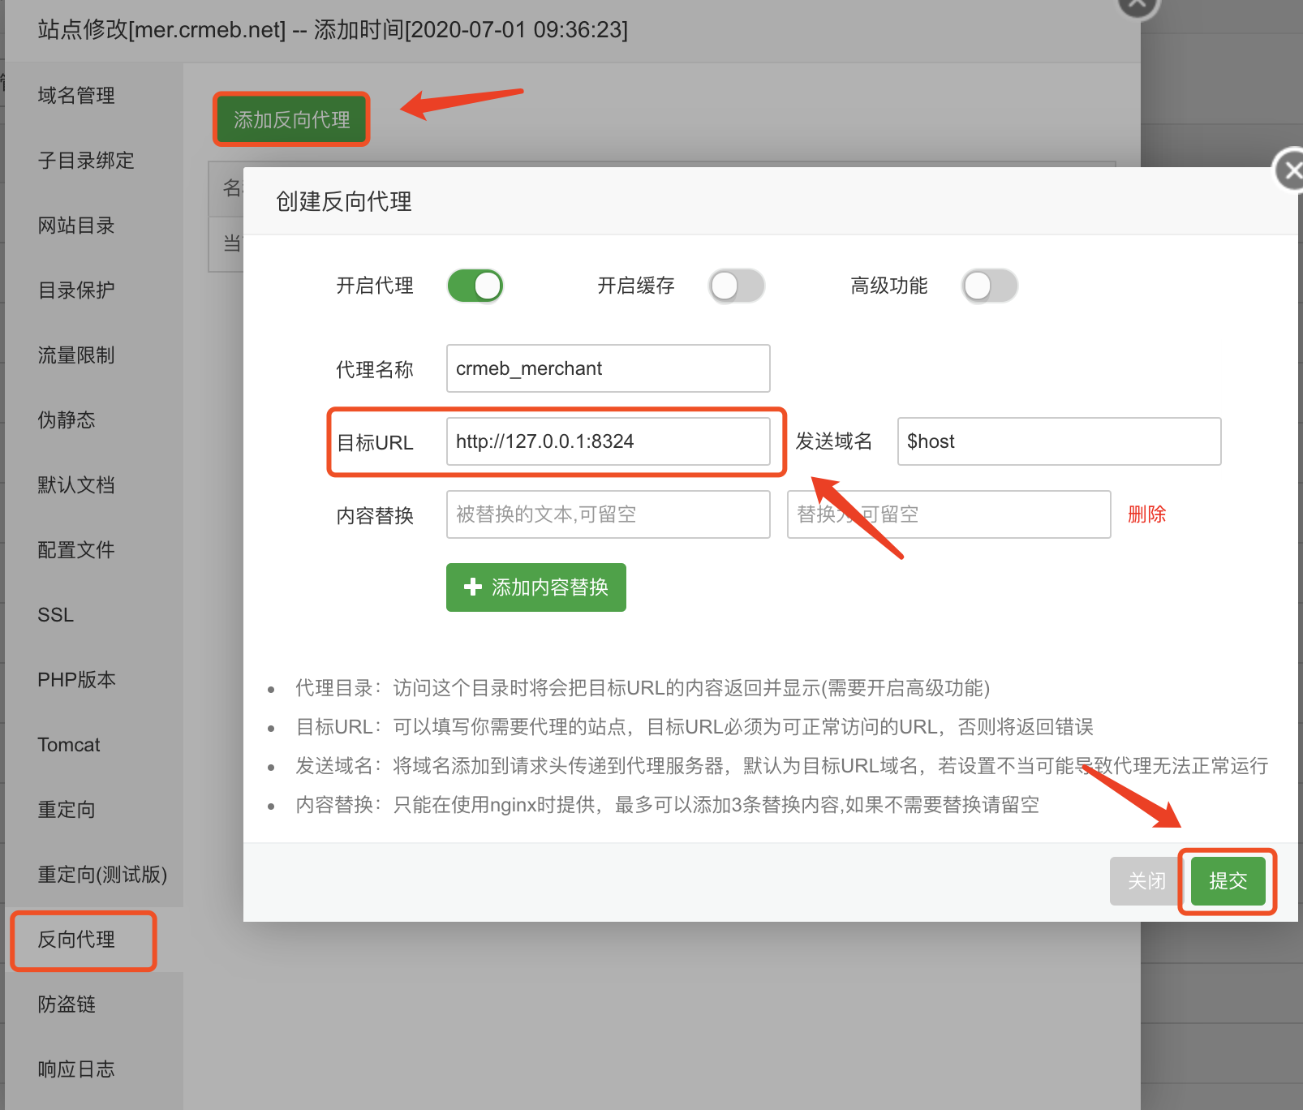Open the PHP版本 section
The image size is (1303, 1110).
[76, 679]
